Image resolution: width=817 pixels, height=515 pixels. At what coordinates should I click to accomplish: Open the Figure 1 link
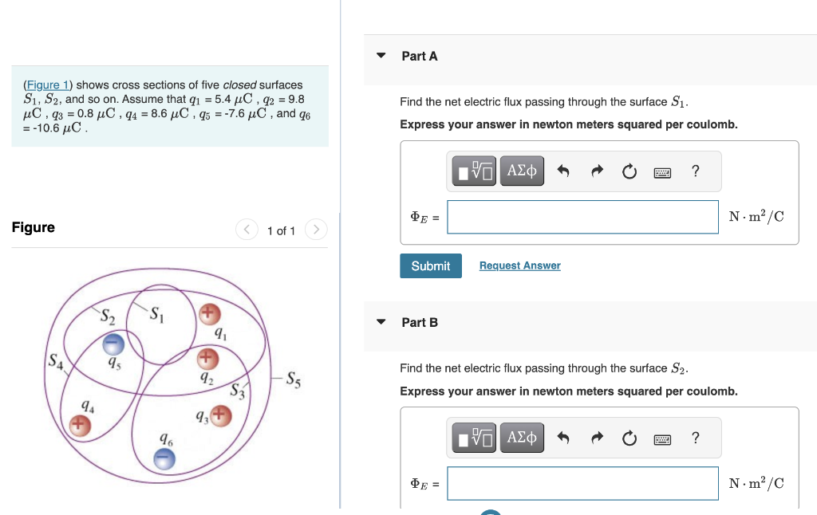pyautogui.click(x=48, y=85)
